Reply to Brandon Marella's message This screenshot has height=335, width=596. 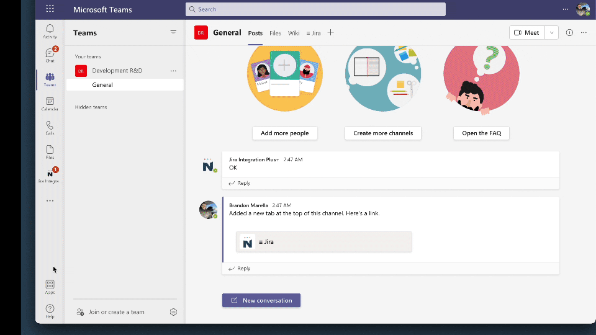click(240, 269)
